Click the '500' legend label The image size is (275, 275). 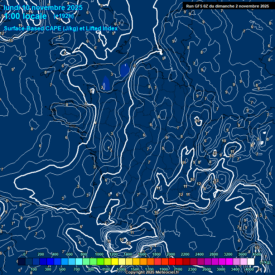62,269
